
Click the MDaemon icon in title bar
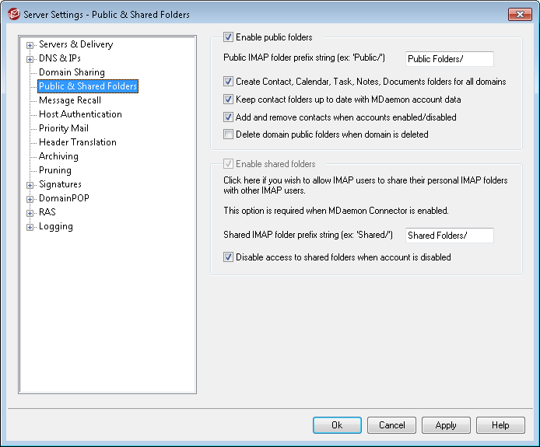(x=13, y=14)
